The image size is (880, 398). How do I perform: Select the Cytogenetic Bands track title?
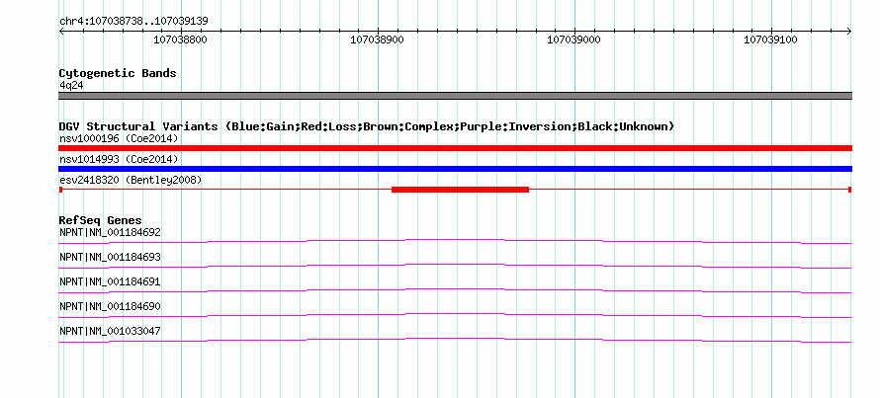pyautogui.click(x=118, y=73)
